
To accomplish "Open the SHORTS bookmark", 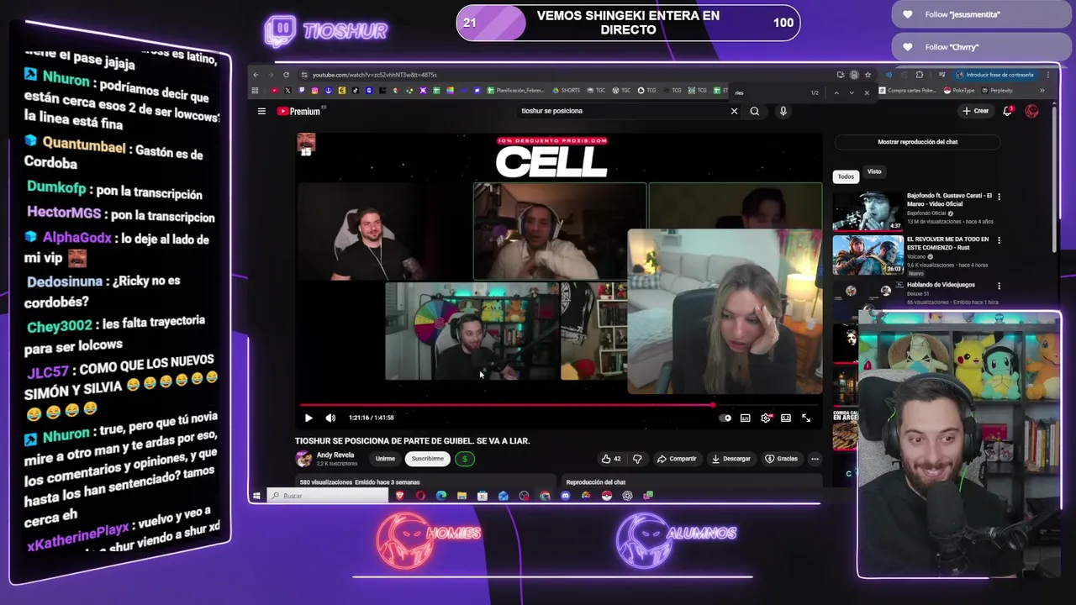I will tap(566, 91).
